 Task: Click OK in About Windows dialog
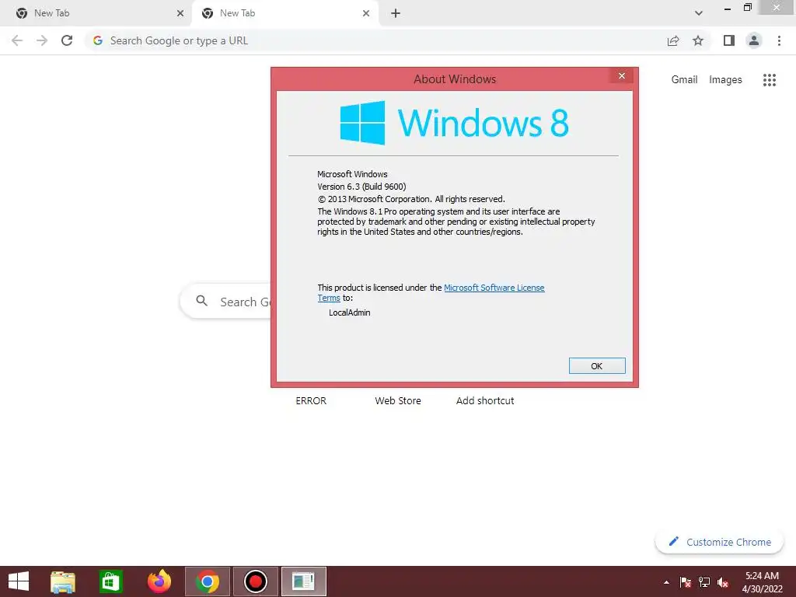point(597,366)
